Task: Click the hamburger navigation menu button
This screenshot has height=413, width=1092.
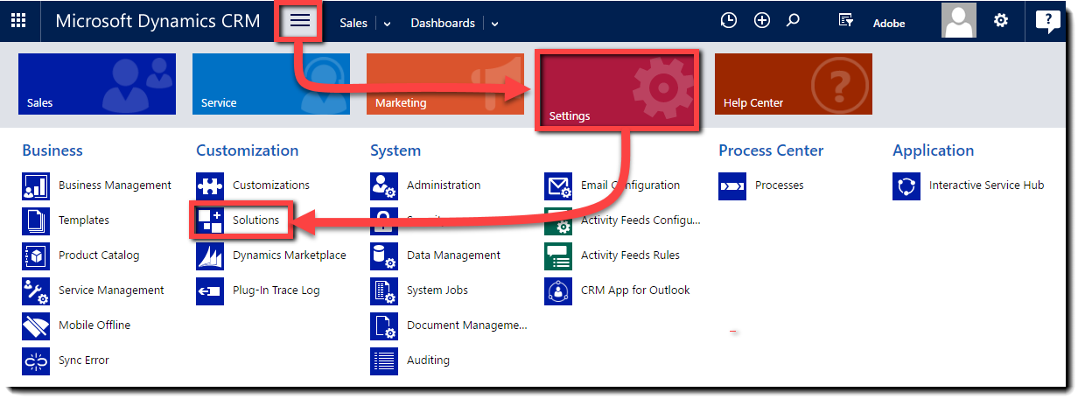Action: click(300, 21)
